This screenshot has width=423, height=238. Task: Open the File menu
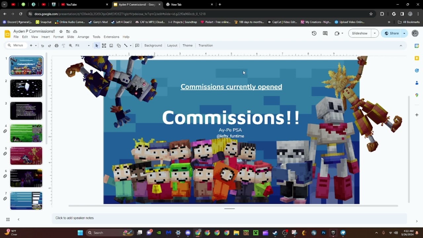(16, 37)
